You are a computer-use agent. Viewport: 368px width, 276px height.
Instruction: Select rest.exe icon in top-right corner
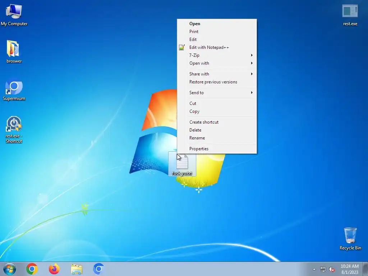(x=350, y=15)
